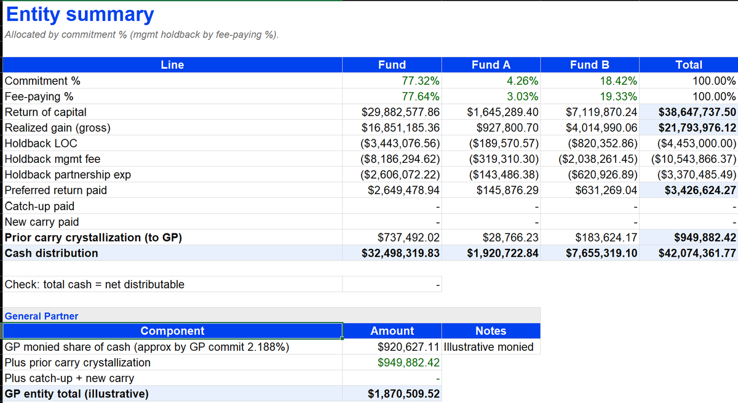Click the 'General Partner' section heading
The width and height of the screenshot is (738, 403).
42,316
